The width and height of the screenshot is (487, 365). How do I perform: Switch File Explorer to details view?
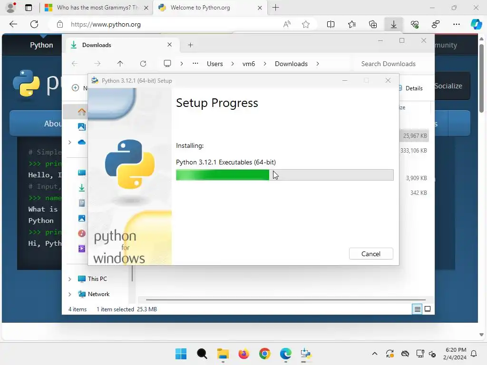417,309
